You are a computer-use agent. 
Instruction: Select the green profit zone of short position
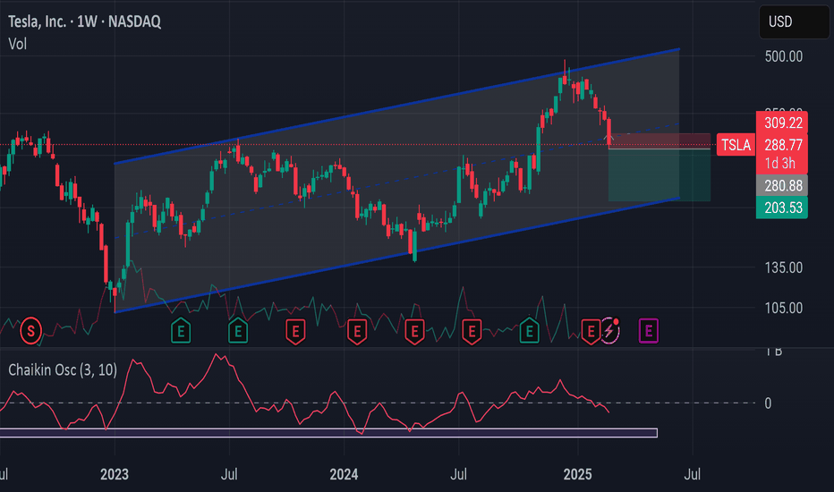coord(660,175)
